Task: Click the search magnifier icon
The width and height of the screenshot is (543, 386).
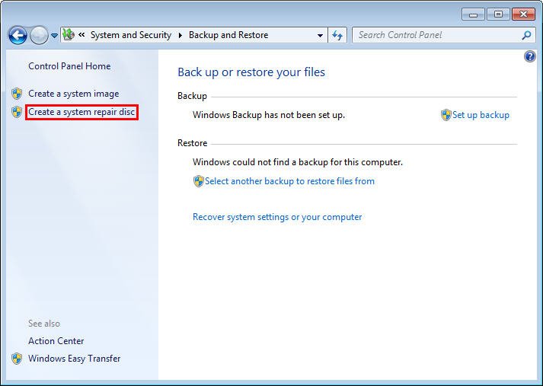Action: (x=527, y=35)
